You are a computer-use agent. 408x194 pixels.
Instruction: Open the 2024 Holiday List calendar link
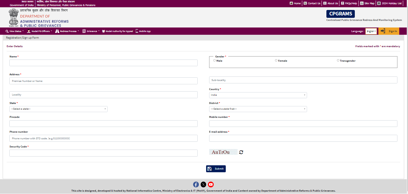point(389,3)
